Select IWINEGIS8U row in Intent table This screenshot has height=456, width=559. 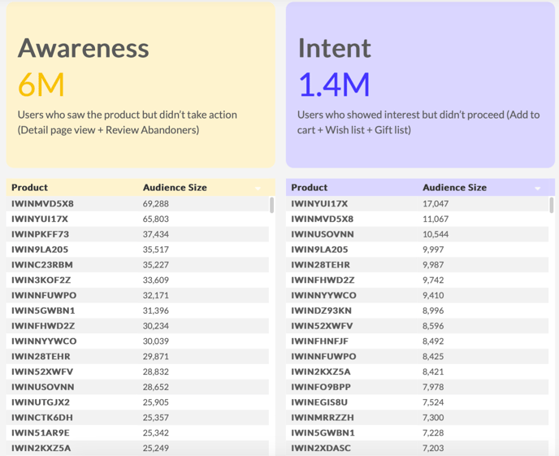point(417,402)
